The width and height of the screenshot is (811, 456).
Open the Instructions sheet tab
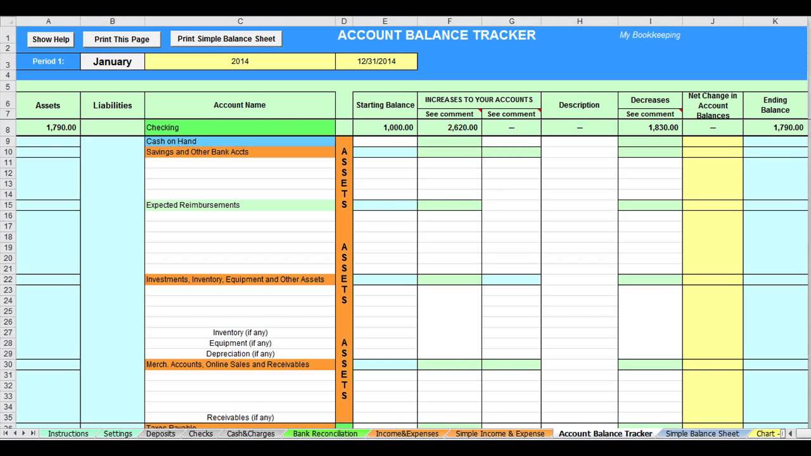68,434
